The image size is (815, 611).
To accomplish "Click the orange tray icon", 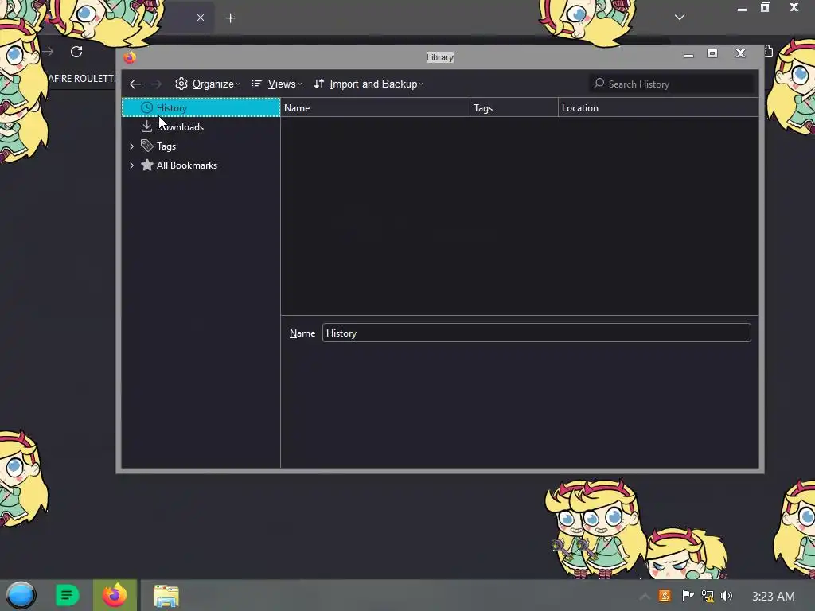I will point(665,596).
